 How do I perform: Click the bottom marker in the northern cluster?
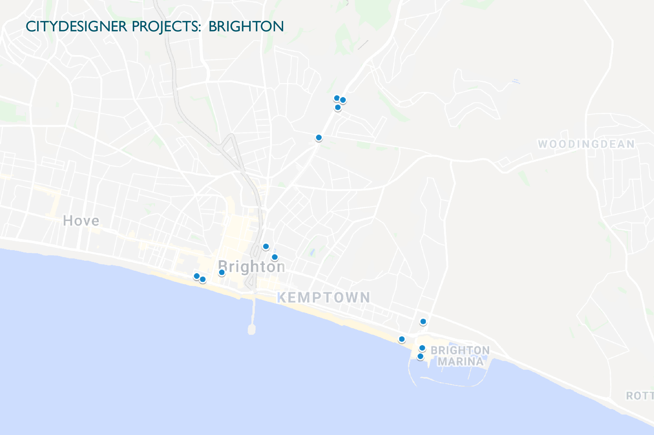338,107
